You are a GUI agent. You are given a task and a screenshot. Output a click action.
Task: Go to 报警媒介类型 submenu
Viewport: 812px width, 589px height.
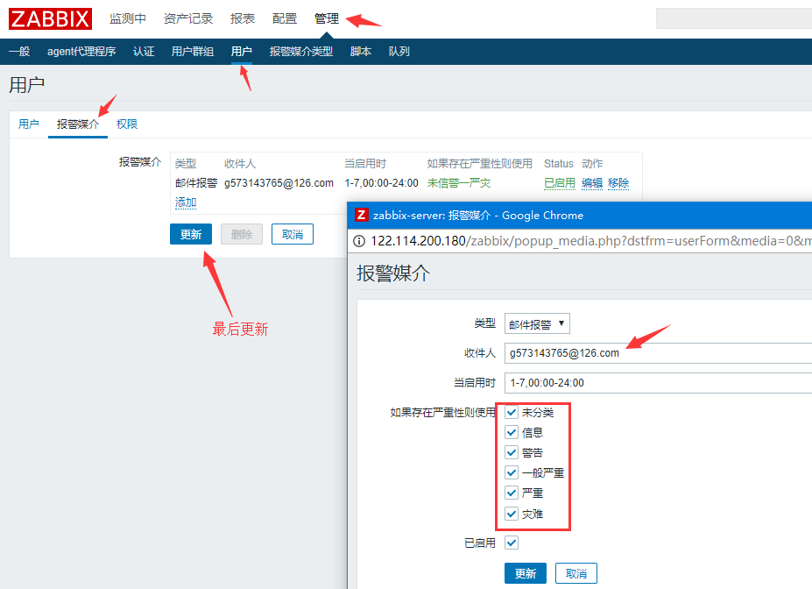(300, 52)
